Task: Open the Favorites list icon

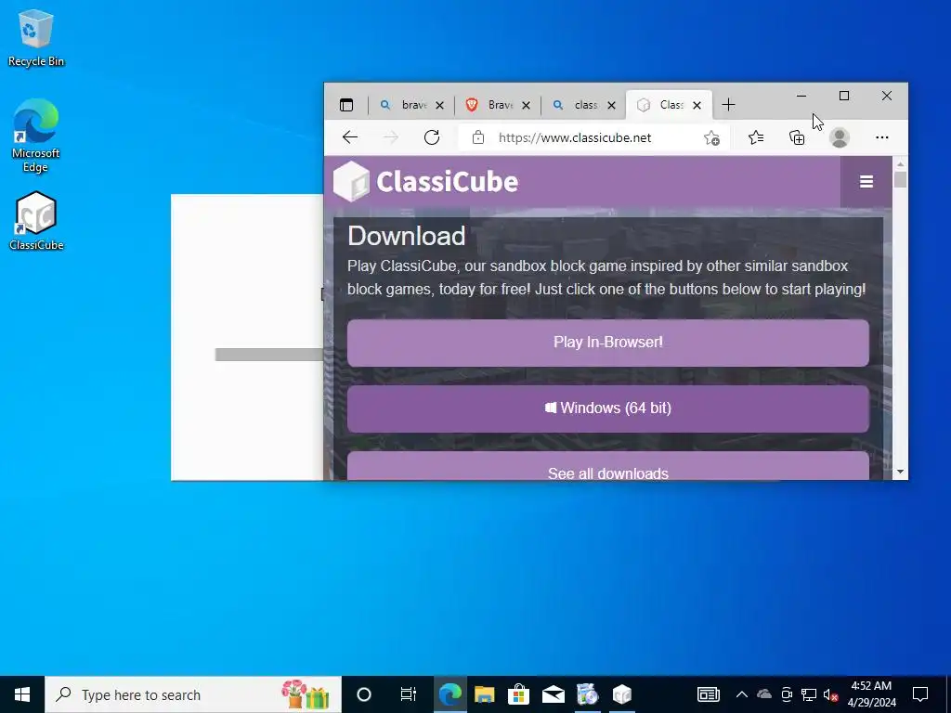Action: click(x=756, y=137)
